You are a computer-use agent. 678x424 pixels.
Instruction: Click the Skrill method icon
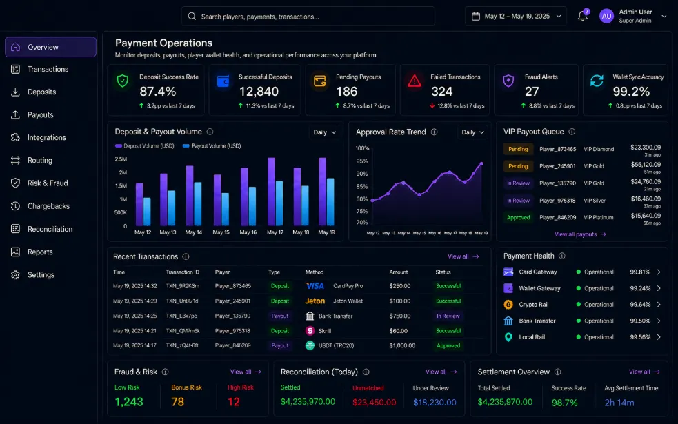pos(310,331)
